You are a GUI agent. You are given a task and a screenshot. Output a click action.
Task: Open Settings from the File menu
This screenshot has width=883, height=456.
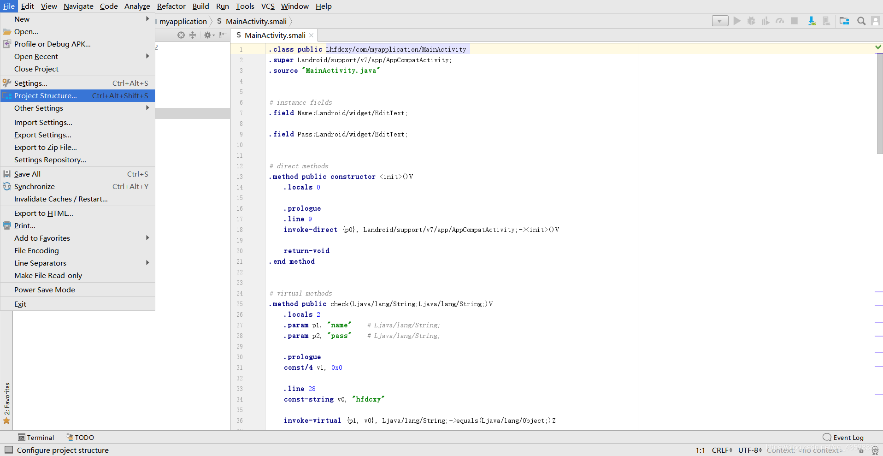[x=77, y=83]
